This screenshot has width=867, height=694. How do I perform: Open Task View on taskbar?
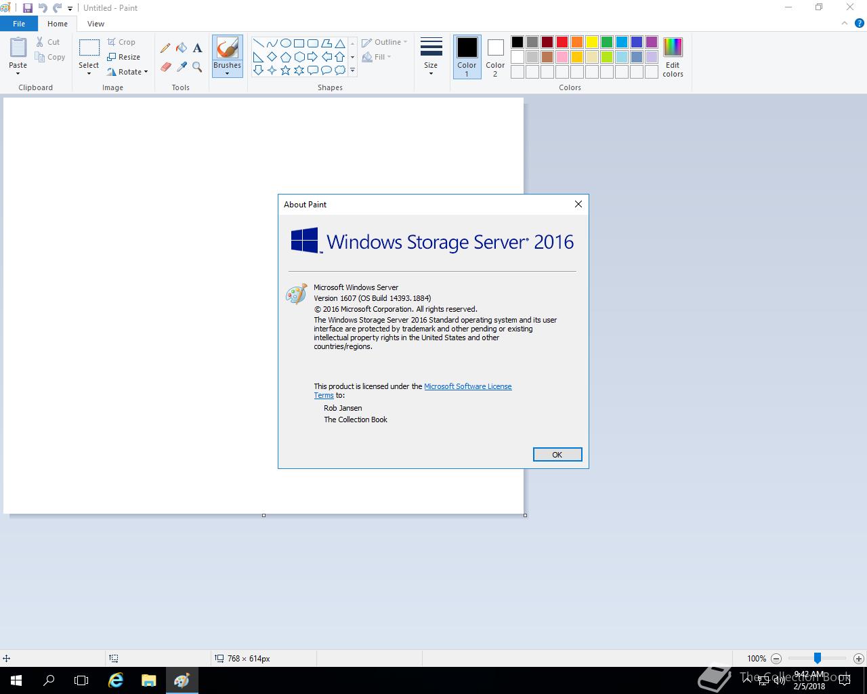(x=81, y=680)
